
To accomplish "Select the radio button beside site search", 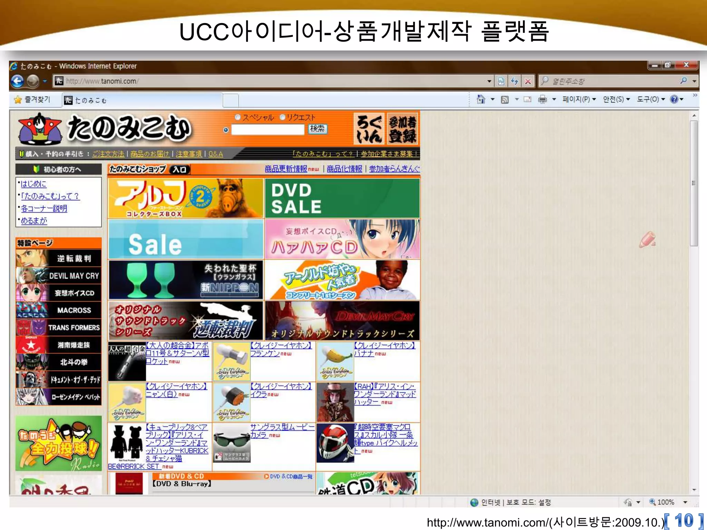I will (226, 130).
